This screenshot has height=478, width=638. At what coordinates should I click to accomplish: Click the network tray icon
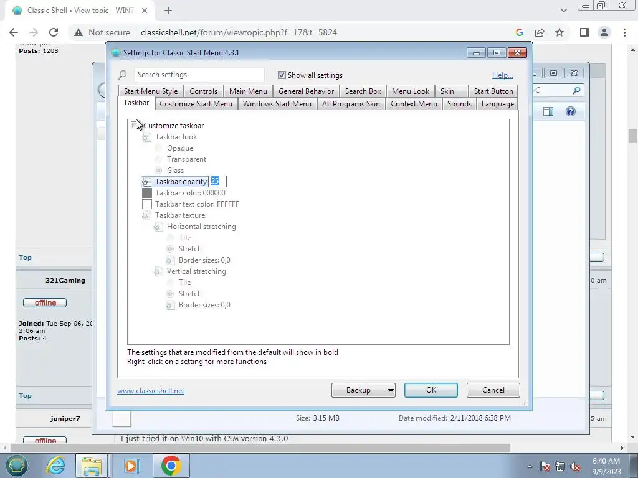point(560,466)
